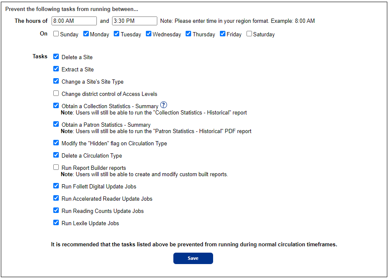
Task: Click the start time field showing 8:00 AM
Action: point(74,20)
